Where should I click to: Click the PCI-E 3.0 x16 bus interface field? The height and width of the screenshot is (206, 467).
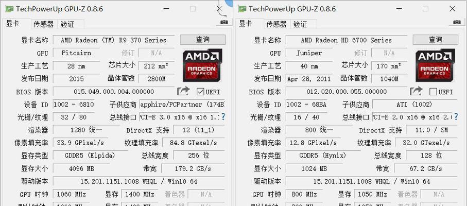coord(180,117)
